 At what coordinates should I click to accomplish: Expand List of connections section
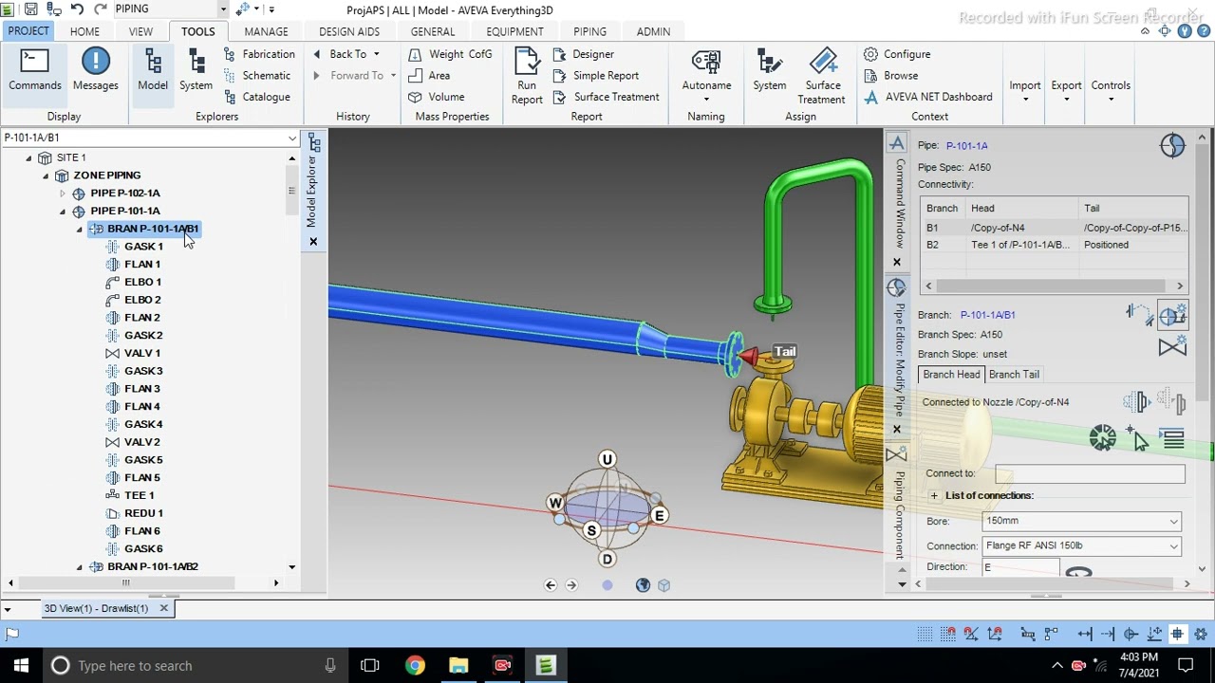934,495
